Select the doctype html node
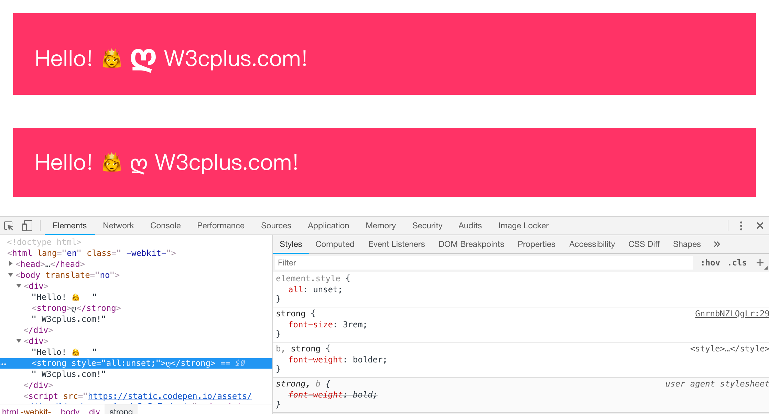The height and width of the screenshot is (414, 769). (44, 242)
